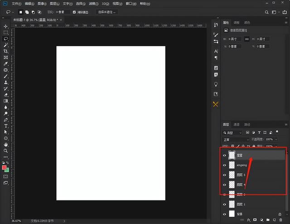Select the Eraser tool

(5, 95)
